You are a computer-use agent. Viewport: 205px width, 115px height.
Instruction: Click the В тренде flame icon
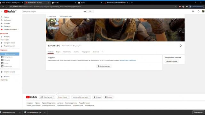(x=2, y=23)
